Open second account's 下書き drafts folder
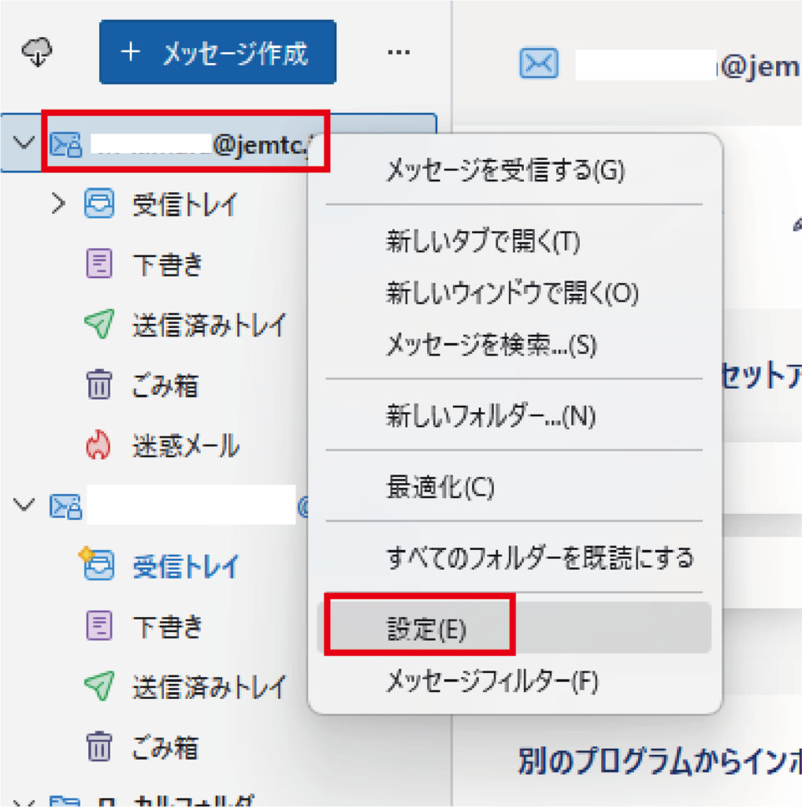Image resolution: width=802 pixels, height=807 pixels. point(167,627)
